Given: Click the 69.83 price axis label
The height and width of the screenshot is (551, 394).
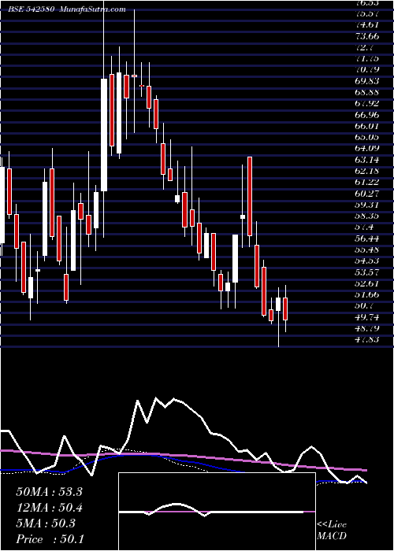Looking at the screenshot, I should tap(368, 81).
